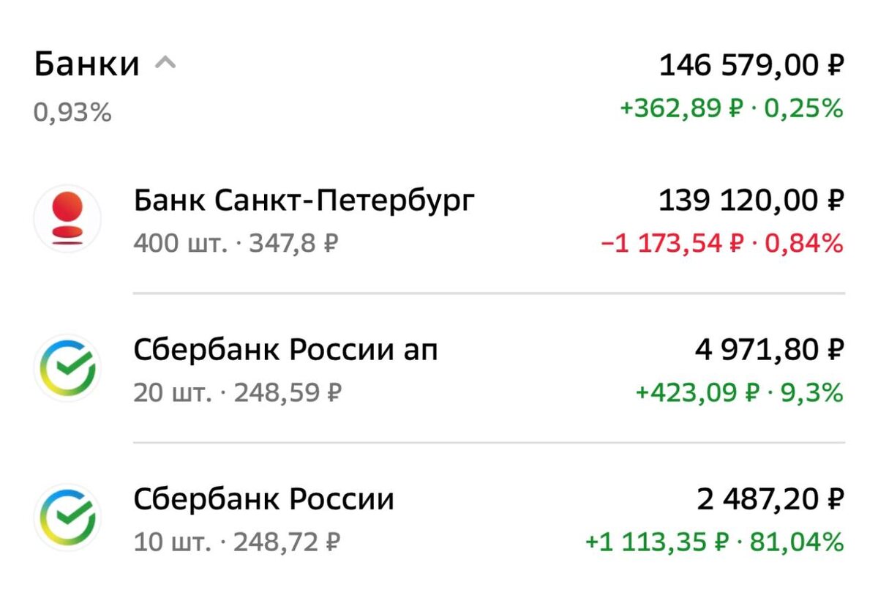
Task: Tap the 0,93% portfolio weight label
Action: pyautogui.click(x=72, y=112)
